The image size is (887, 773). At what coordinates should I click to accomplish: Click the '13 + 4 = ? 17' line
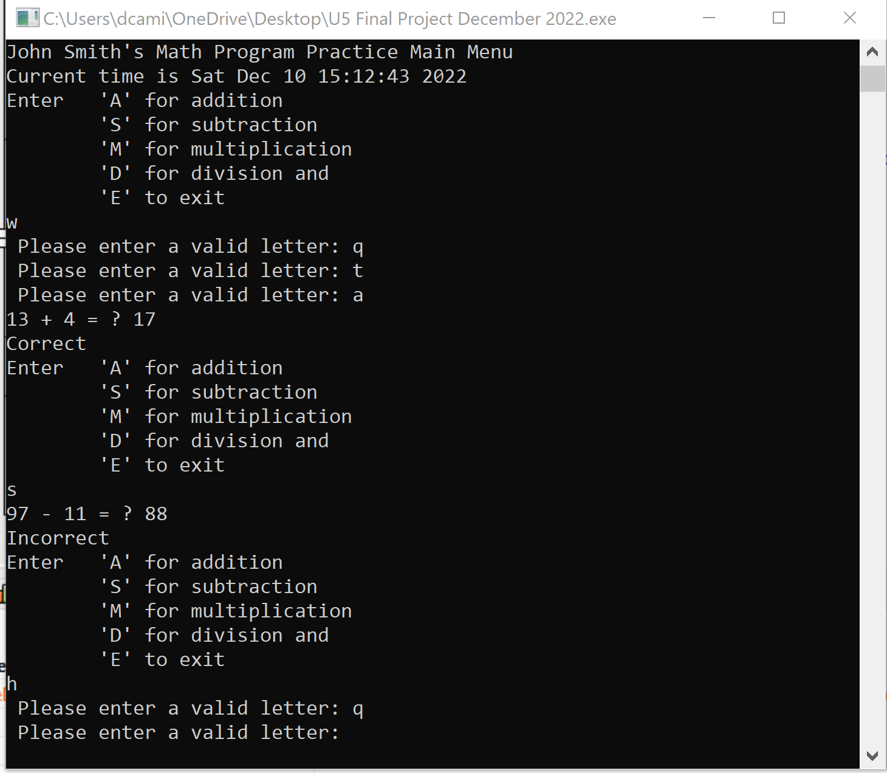tap(81, 320)
